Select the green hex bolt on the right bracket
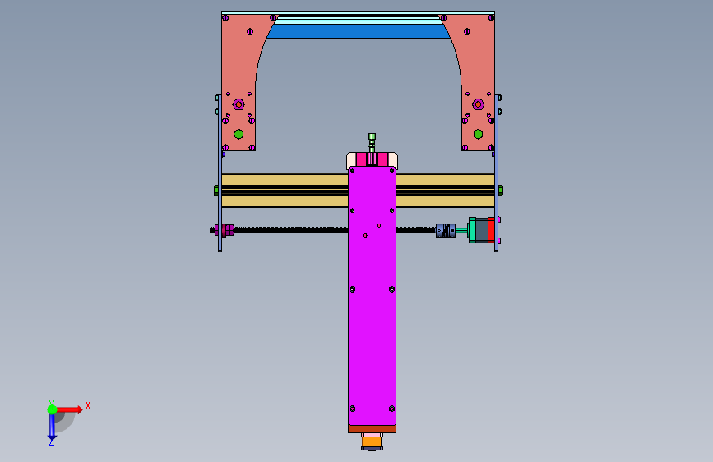The image size is (713, 462). (x=478, y=134)
